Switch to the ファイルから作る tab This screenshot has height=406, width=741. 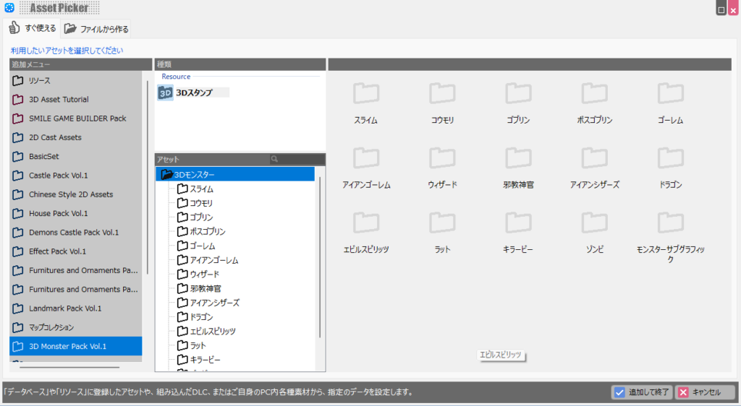point(96,29)
